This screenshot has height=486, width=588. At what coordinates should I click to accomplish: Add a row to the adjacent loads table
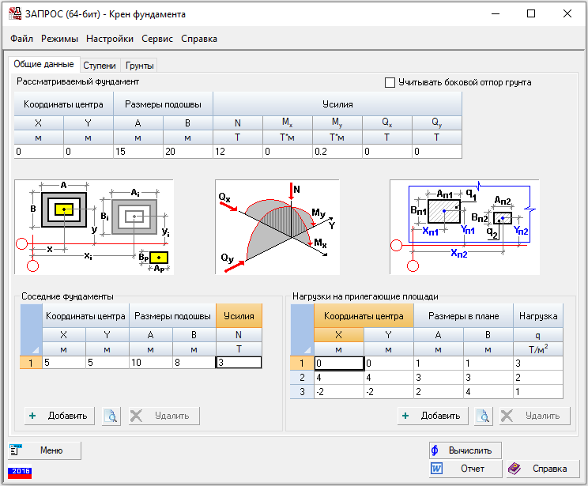432,416
